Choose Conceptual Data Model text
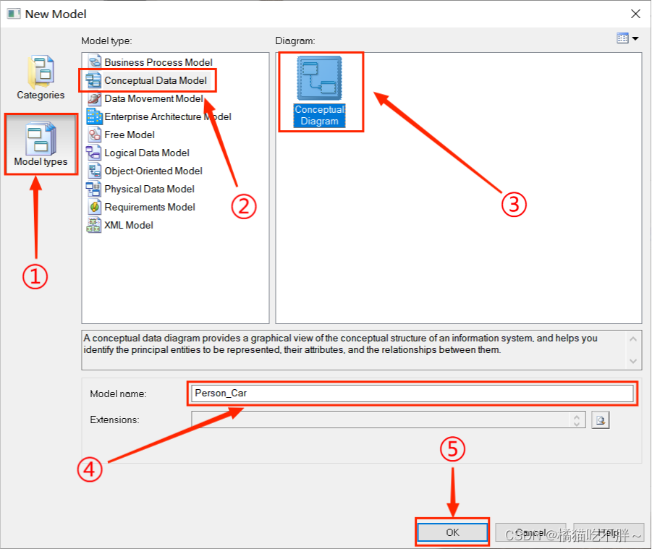Viewport: 652px width, 549px height. click(156, 80)
